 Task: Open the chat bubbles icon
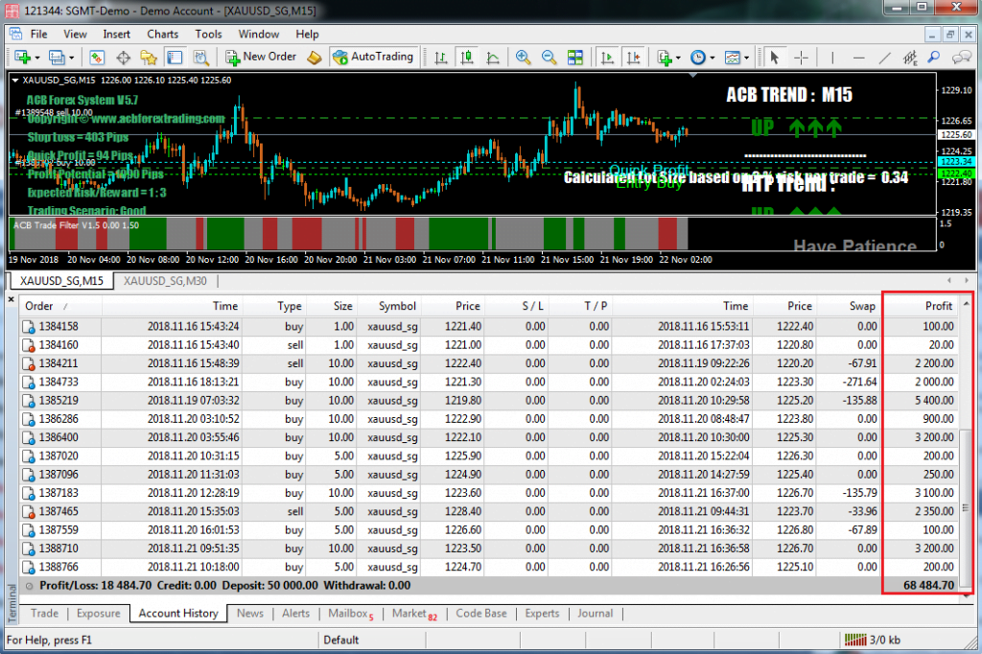tap(961, 58)
